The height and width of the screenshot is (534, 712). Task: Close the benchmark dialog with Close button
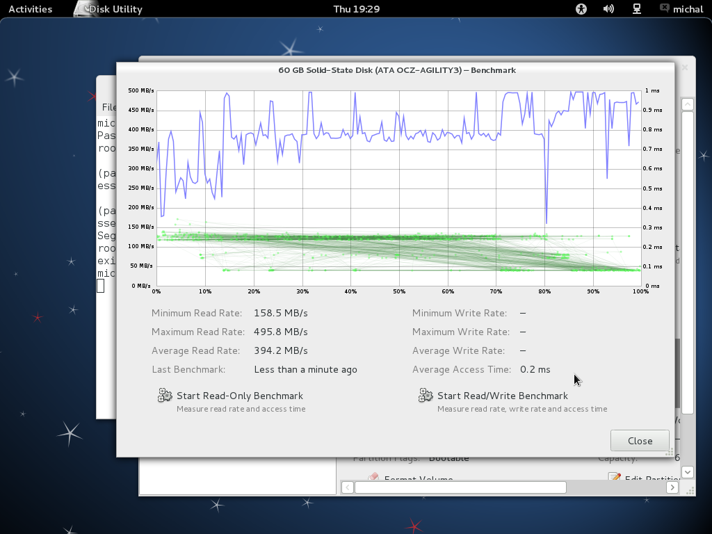640,441
